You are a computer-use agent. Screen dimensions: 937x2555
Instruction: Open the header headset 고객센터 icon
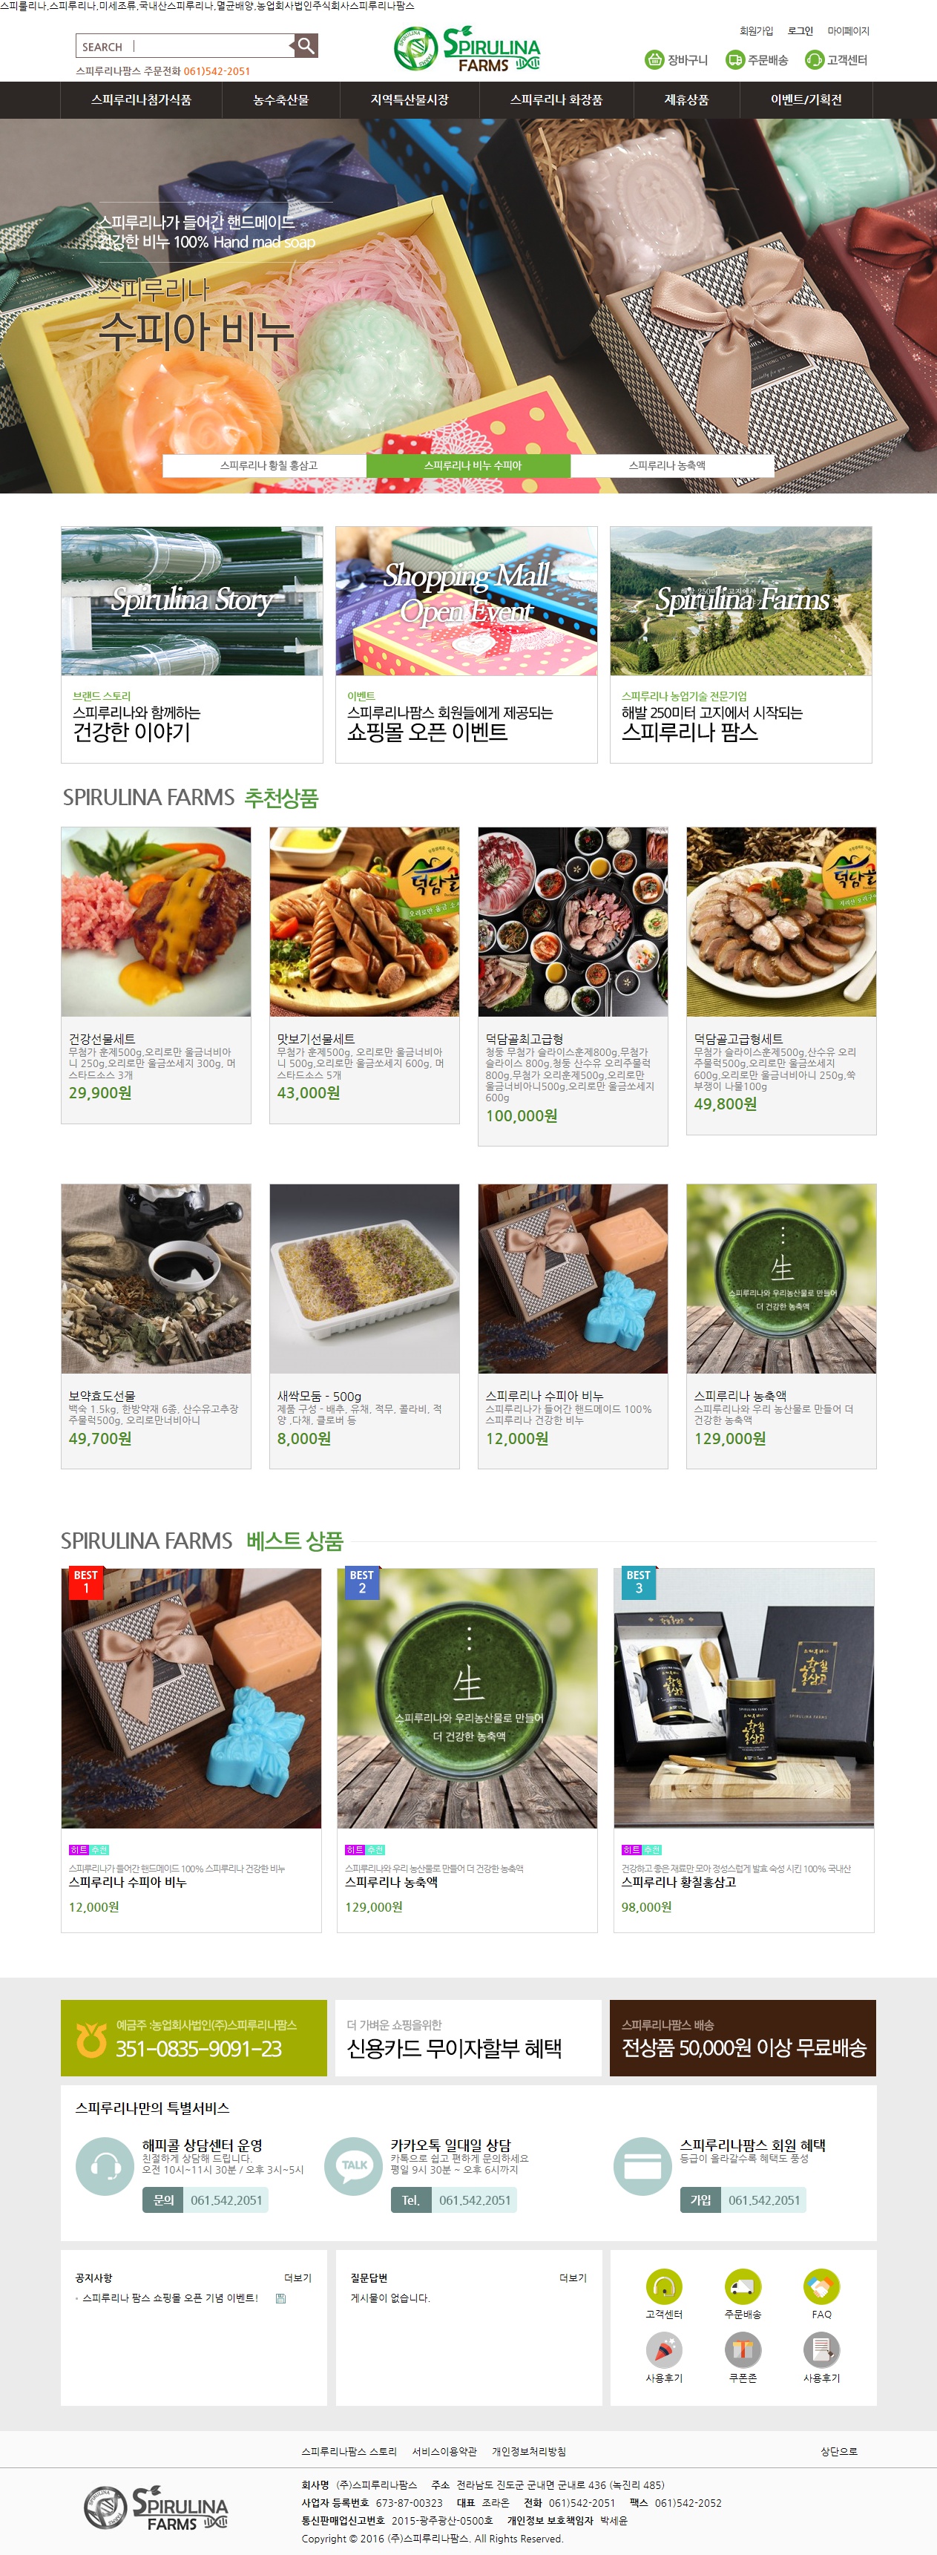814,59
